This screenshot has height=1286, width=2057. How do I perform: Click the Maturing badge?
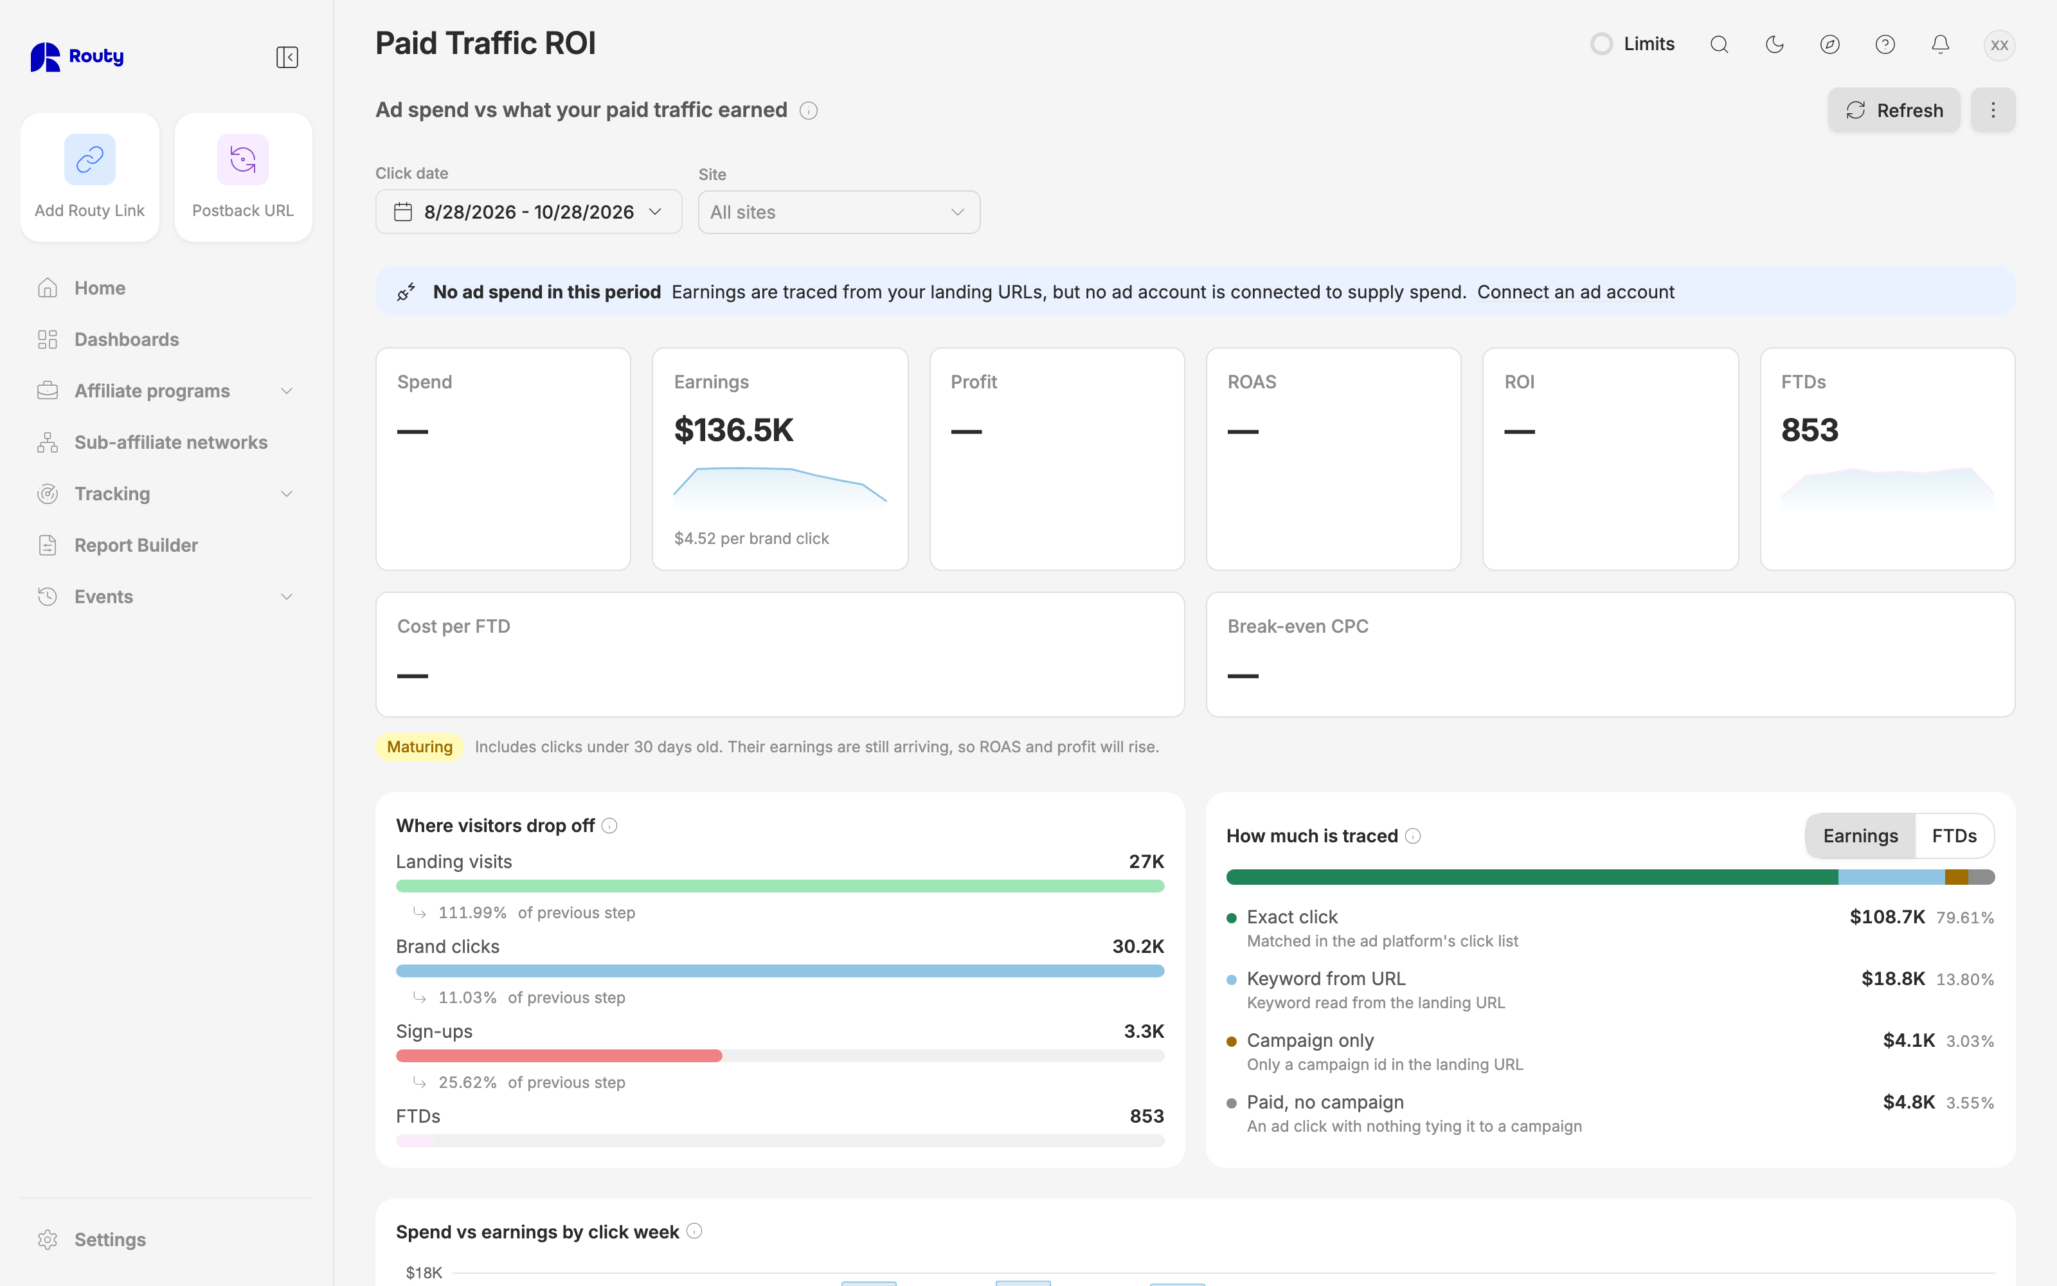coord(419,747)
